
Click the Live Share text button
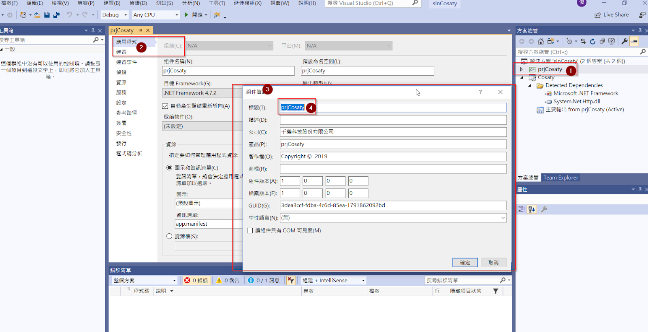[616, 15]
